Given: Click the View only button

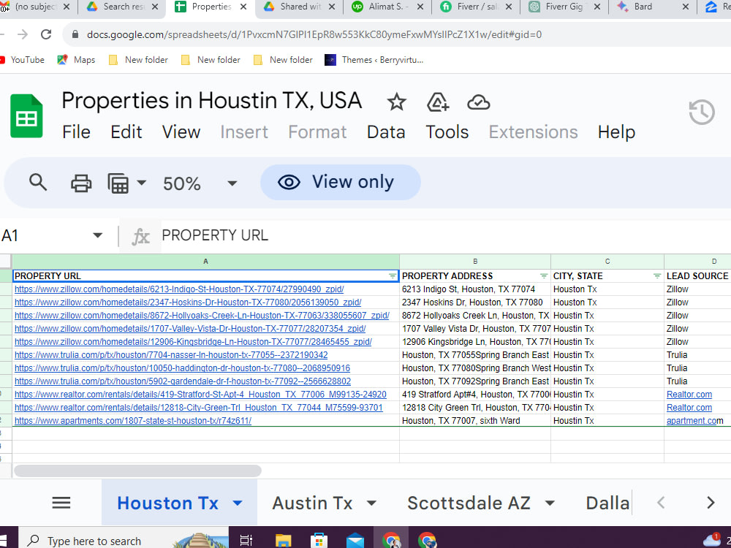Looking at the screenshot, I should [x=341, y=182].
